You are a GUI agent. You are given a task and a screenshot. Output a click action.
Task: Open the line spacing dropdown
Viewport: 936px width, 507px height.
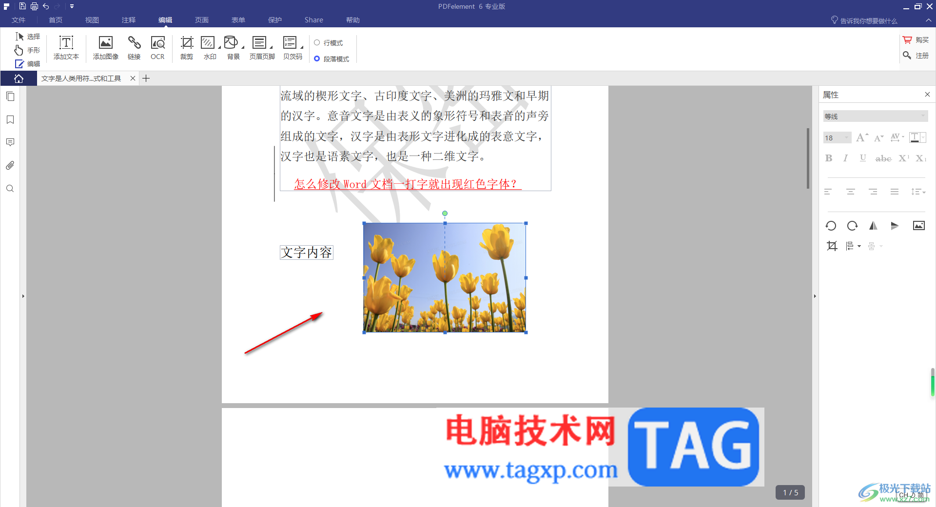(x=918, y=192)
